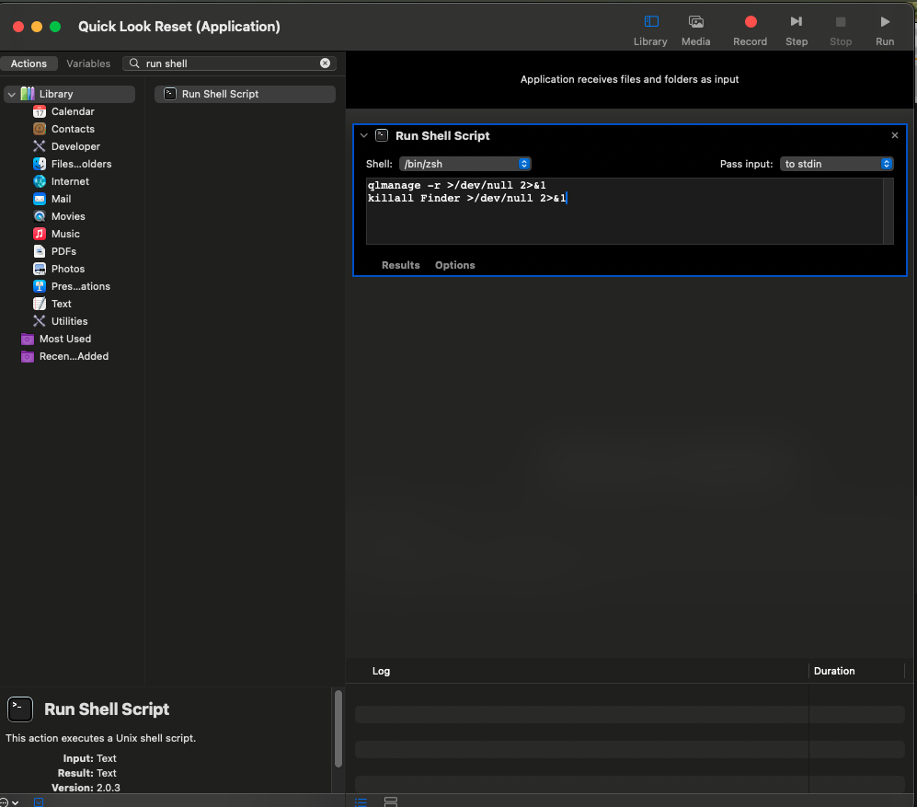Clear the 'run shell' search field
917x807 pixels.
(x=326, y=63)
